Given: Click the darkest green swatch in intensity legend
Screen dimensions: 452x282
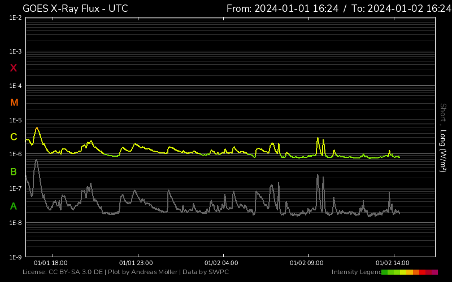Looking at the screenshot, I should coord(384,272).
